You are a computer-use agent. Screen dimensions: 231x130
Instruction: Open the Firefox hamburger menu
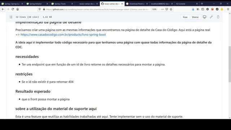228,9
